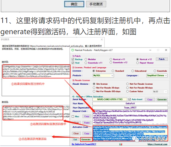The width and height of the screenshot is (171, 147).
Task: Select Not-For-Resale-90-days option
Action: tap(127, 88)
